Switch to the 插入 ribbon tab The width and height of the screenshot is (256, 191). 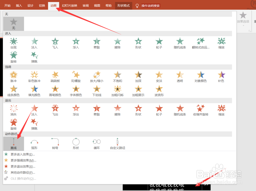click(19, 6)
